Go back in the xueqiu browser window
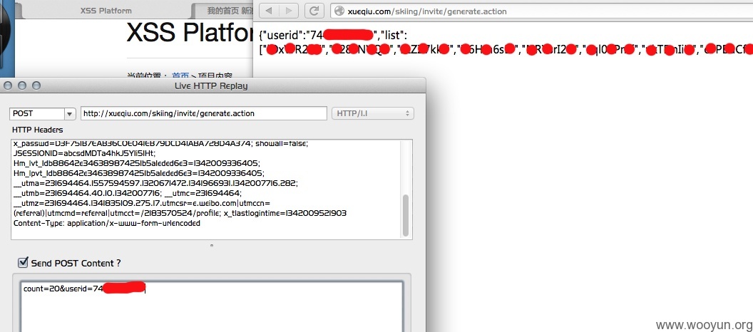753x332 pixels. pyautogui.click(x=269, y=11)
